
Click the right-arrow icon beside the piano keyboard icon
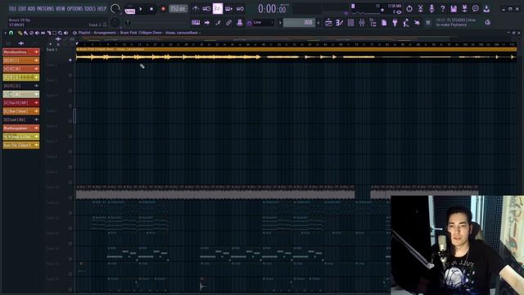207,22
